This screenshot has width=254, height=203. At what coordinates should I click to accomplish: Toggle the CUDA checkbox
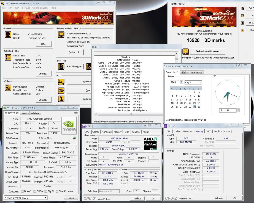point(35,191)
